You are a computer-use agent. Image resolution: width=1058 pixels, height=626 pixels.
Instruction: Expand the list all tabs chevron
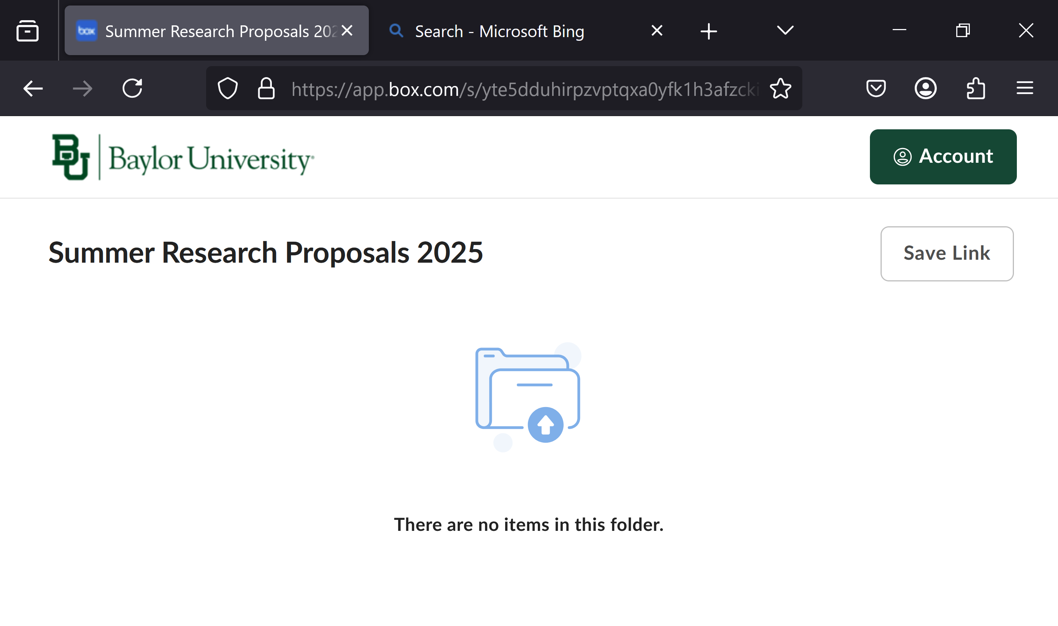pos(785,30)
